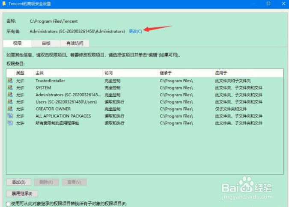Image resolution: width=289 pixels, height=207 pixels.
Task: Click 允许 in the ALL APPLICATION PACKAGES row
Action: (x=20, y=116)
